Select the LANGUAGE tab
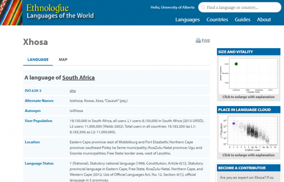This screenshot has width=284, height=182. pos(38,59)
